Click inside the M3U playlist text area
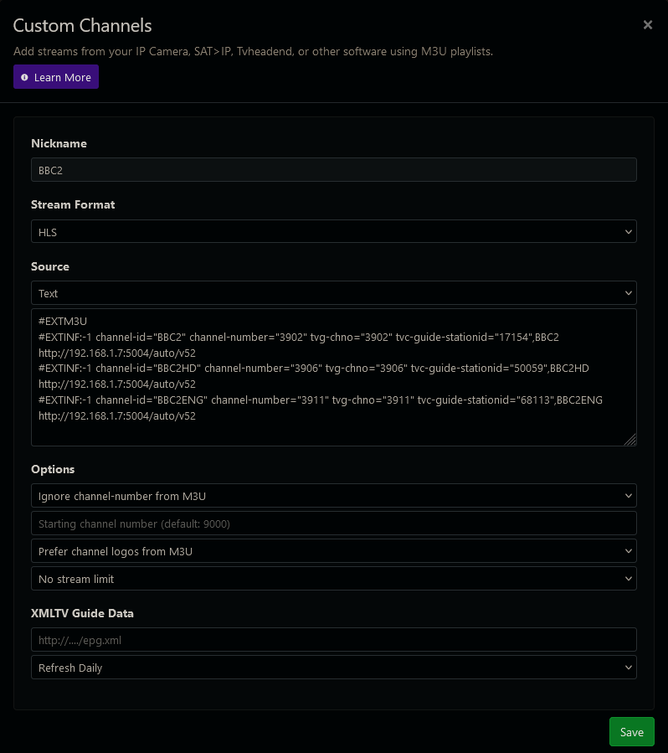668x753 pixels. (335, 377)
